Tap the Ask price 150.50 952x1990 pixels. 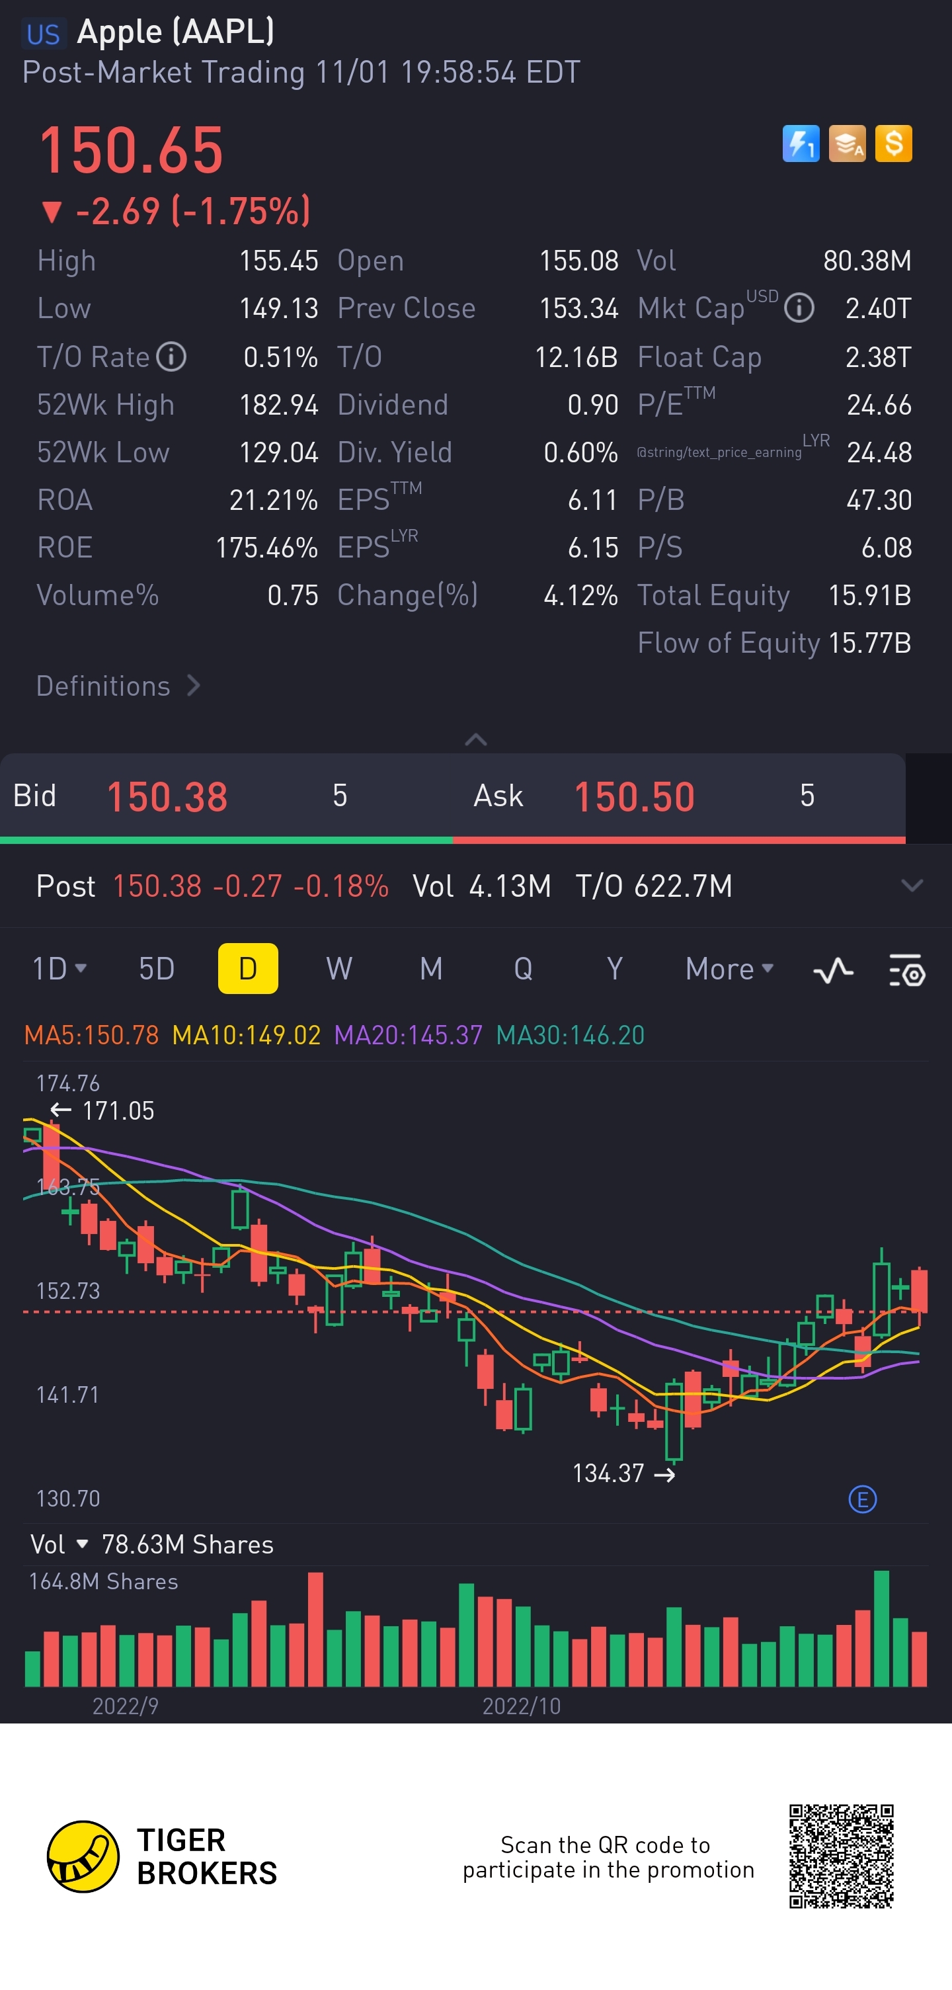(635, 796)
